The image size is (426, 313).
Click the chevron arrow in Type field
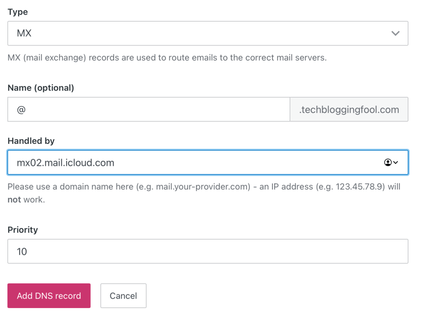pyautogui.click(x=395, y=33)
